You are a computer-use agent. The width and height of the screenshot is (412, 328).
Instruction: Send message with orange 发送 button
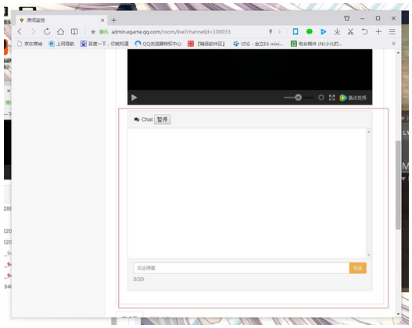pos(357,268)
